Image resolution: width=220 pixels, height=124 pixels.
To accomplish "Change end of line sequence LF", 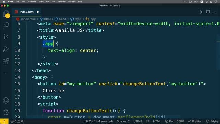I will point(147,121).
